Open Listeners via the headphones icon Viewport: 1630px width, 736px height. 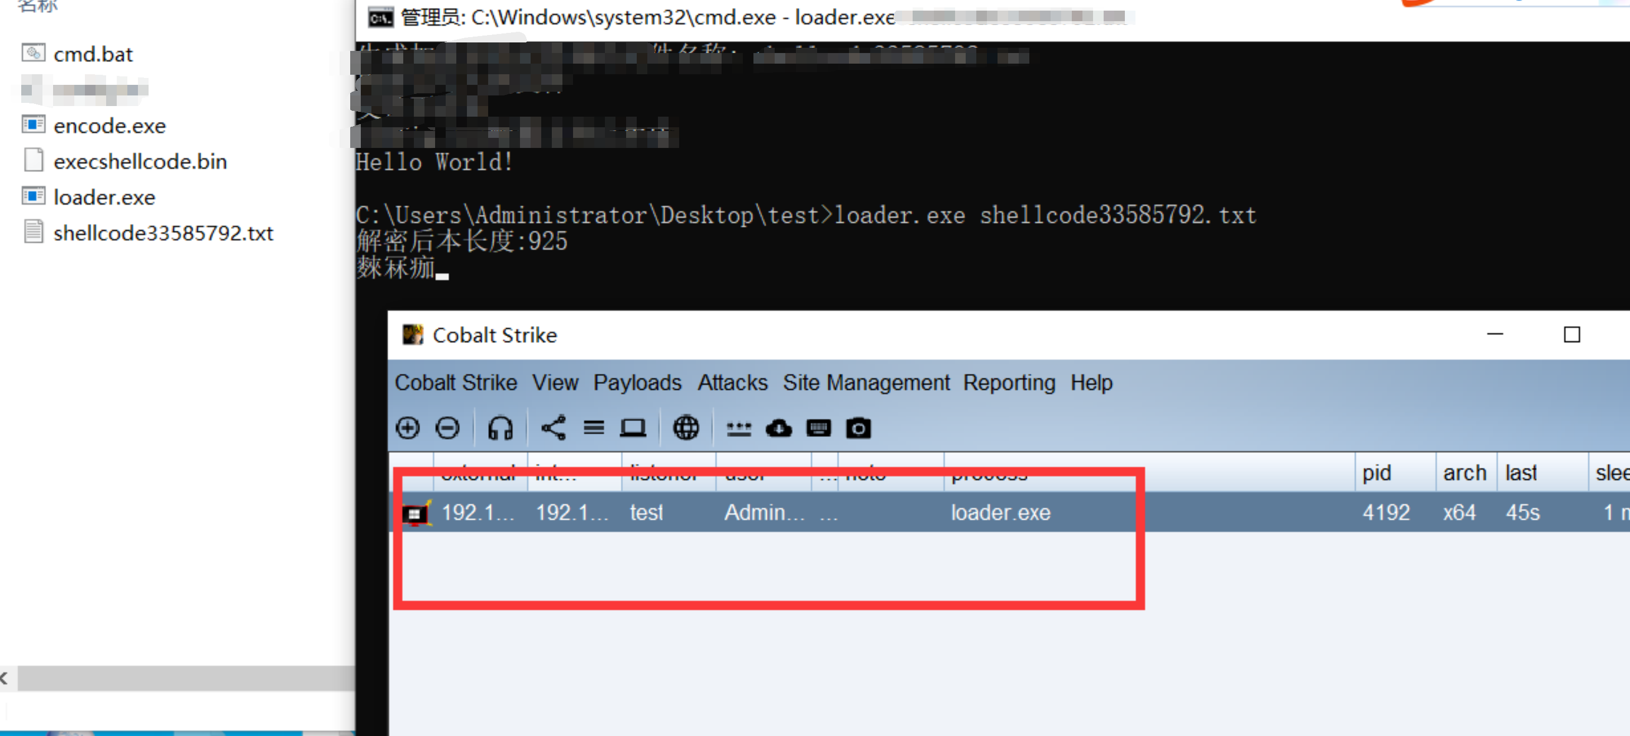[500, 428]
